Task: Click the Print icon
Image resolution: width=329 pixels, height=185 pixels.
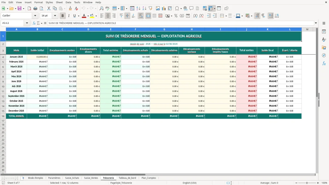Action: click(35, 8)
